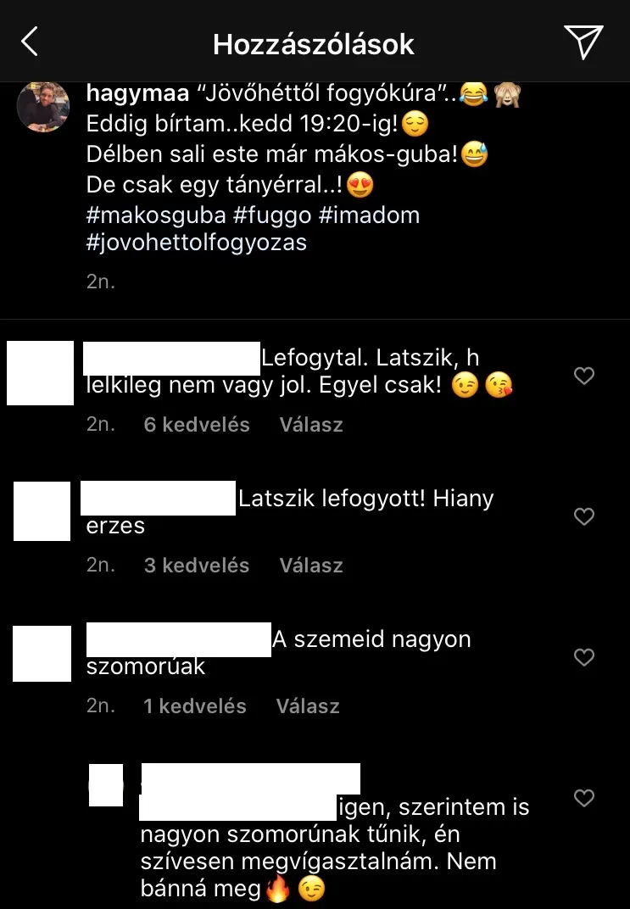Open the #imadom hashtag

[369, 215]
